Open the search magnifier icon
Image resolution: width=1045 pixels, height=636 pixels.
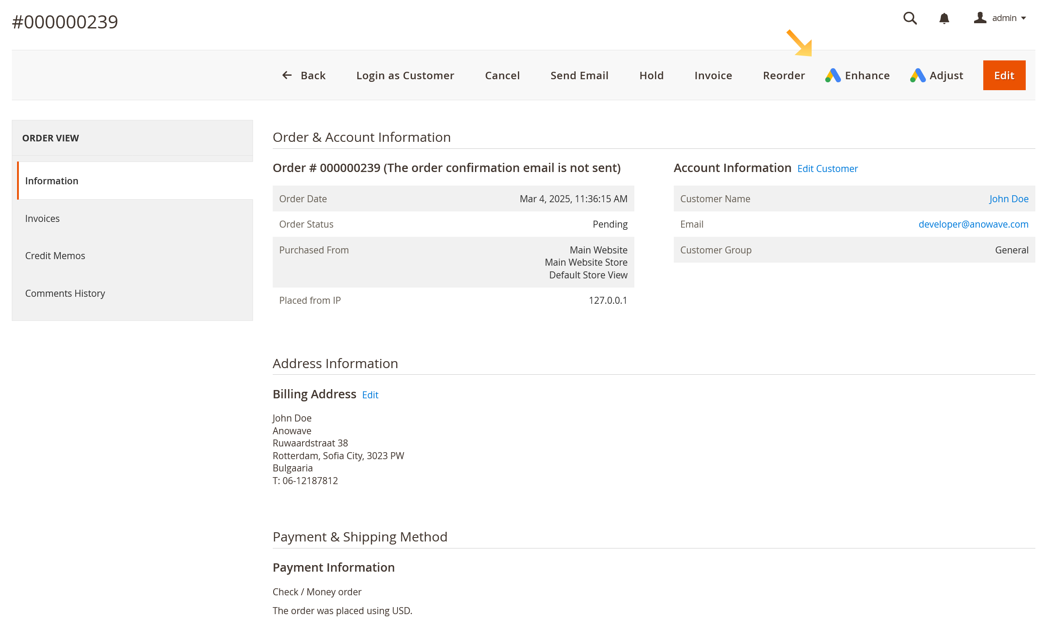pyautogui.click(x=910, y=18)
